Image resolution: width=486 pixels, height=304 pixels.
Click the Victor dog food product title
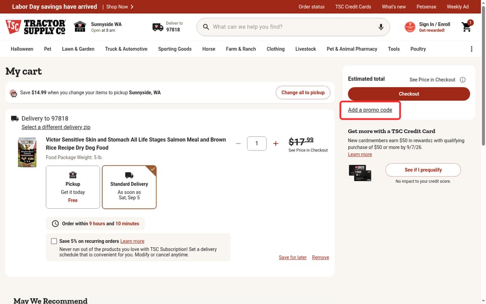pyautogui.click(x=136, y=143)
